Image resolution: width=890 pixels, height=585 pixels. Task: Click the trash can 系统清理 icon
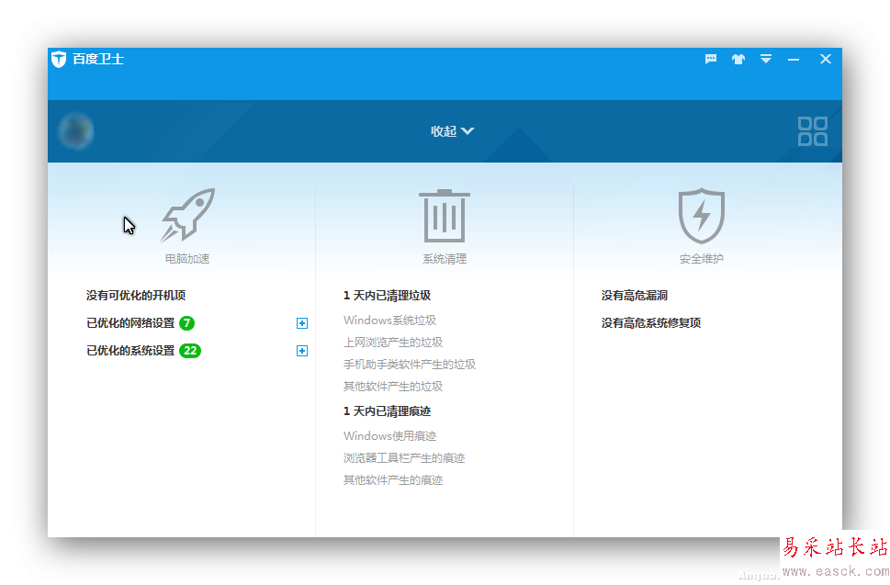(445, 216)
